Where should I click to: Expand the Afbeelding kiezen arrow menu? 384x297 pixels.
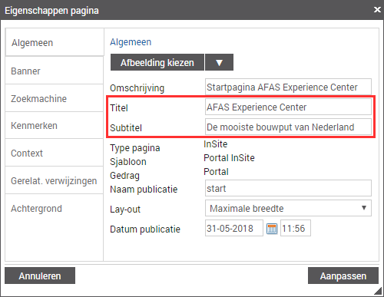[x=219, y=62]
